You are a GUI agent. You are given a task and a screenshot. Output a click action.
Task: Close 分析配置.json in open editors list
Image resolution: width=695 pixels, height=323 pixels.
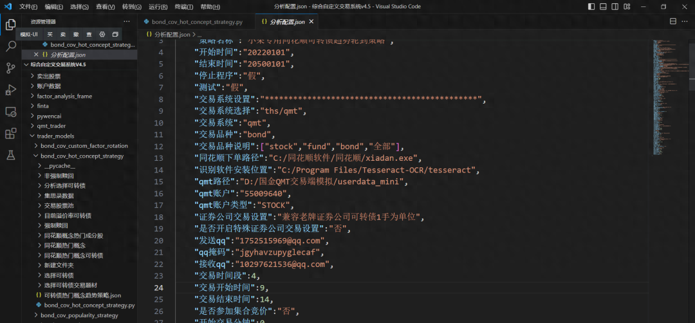[36, 55]
